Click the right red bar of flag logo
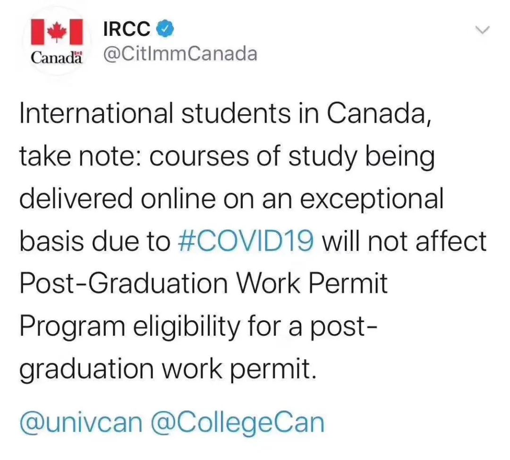 [x=76, y=32]
